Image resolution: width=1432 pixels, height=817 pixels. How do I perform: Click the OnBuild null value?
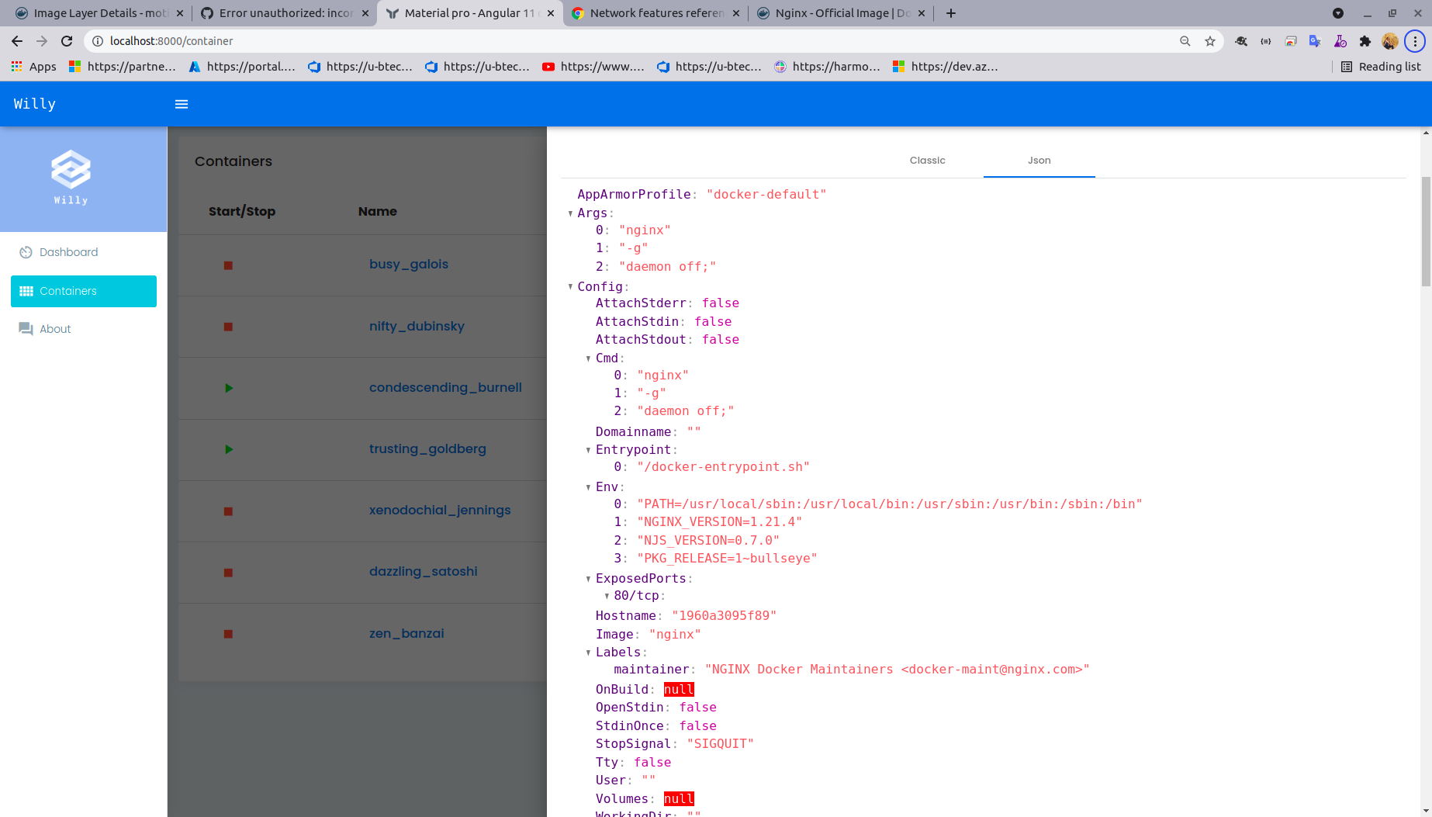[x=679, y=690]
